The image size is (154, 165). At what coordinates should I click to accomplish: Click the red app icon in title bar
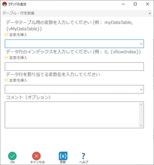5,4
